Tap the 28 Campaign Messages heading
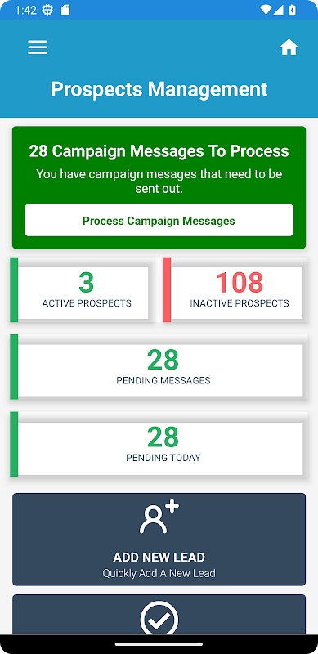This screenshot has width=318, height=654. click(159, 151)
